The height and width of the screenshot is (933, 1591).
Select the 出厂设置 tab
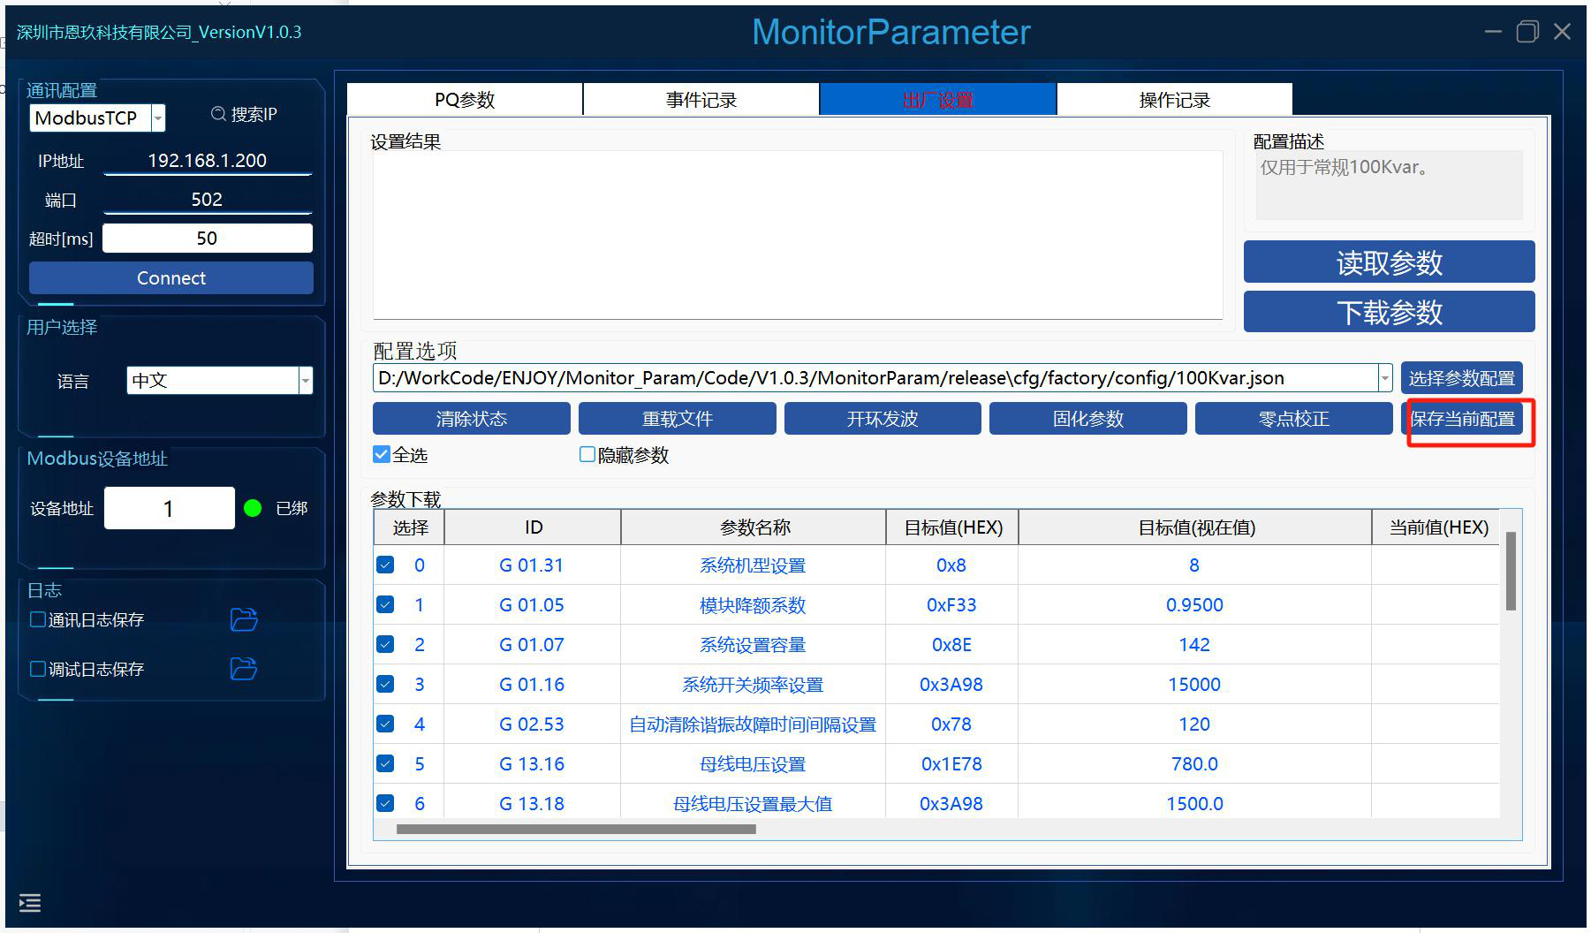click(x=938, y=100)
